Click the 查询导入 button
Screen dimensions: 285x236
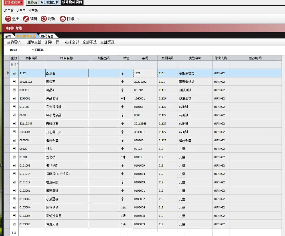point(14,42)
